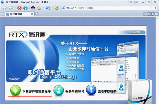
Task: Click the blue undo arrow icon
Action: coord(48,8)
